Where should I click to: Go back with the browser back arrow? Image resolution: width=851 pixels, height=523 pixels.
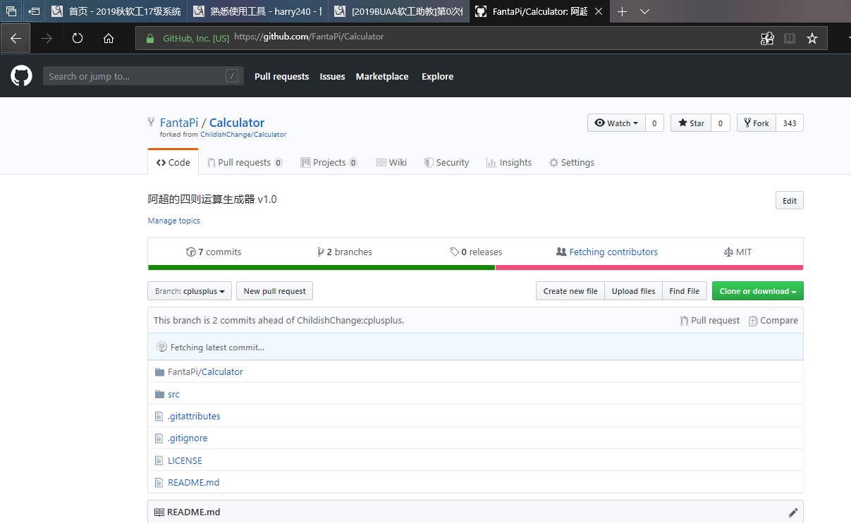16,39
